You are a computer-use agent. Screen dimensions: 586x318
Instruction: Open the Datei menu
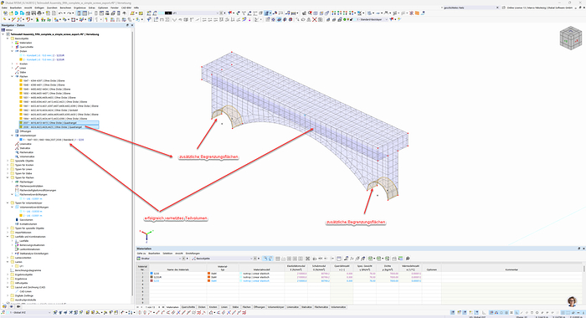[x=4, y=8]
